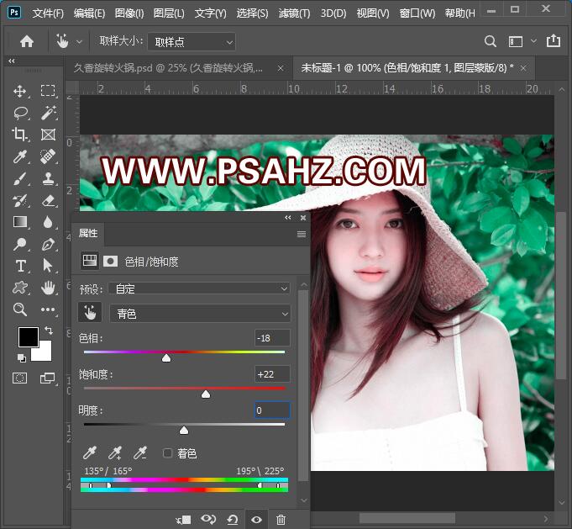Viewport: 572px width, 529px height.
Task: Select the Dodge tool
Action: [19, 244]
